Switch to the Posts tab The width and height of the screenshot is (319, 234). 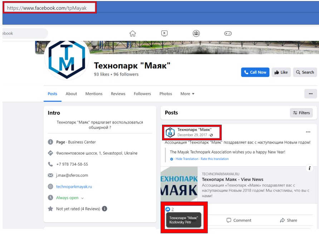pyautogui.click(x=52, y=94)
